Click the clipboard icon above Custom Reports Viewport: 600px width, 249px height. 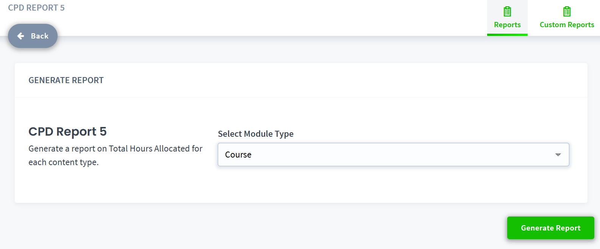[567, 12]
